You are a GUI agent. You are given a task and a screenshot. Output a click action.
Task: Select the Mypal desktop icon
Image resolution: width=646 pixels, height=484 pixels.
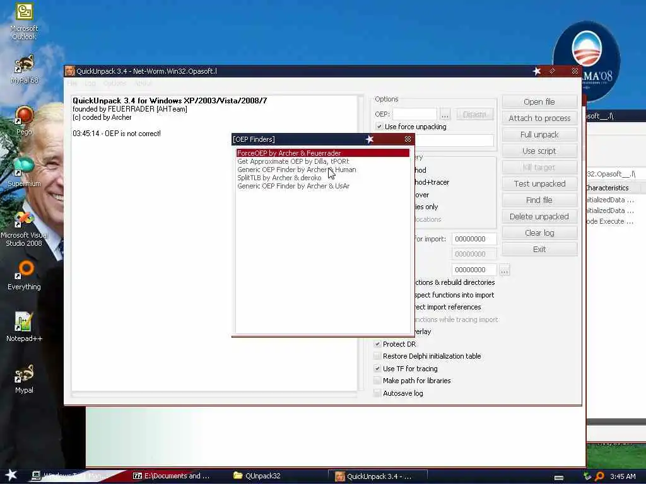pyautogui.click(x=24, y=379)
